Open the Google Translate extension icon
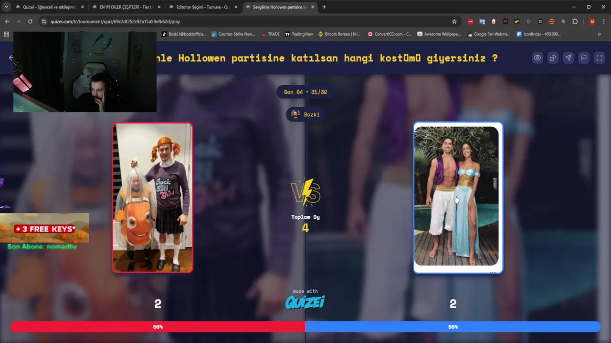611x343 pixels. pyautogui.click(x=482, y=21)
